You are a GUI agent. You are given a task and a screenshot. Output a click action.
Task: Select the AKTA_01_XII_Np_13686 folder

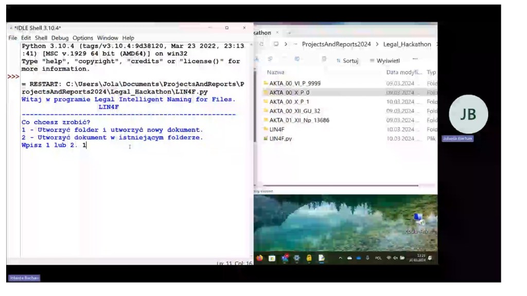(299, 120)
